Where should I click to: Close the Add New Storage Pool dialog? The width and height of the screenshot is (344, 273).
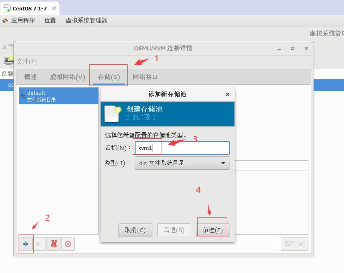pyautogui.click(x=228, y=94)
